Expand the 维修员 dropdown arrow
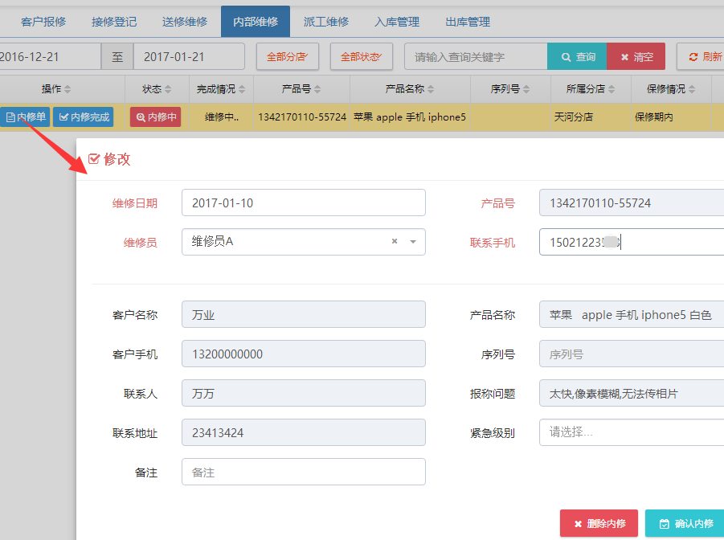The image size is (724, 540). (413, 242)
